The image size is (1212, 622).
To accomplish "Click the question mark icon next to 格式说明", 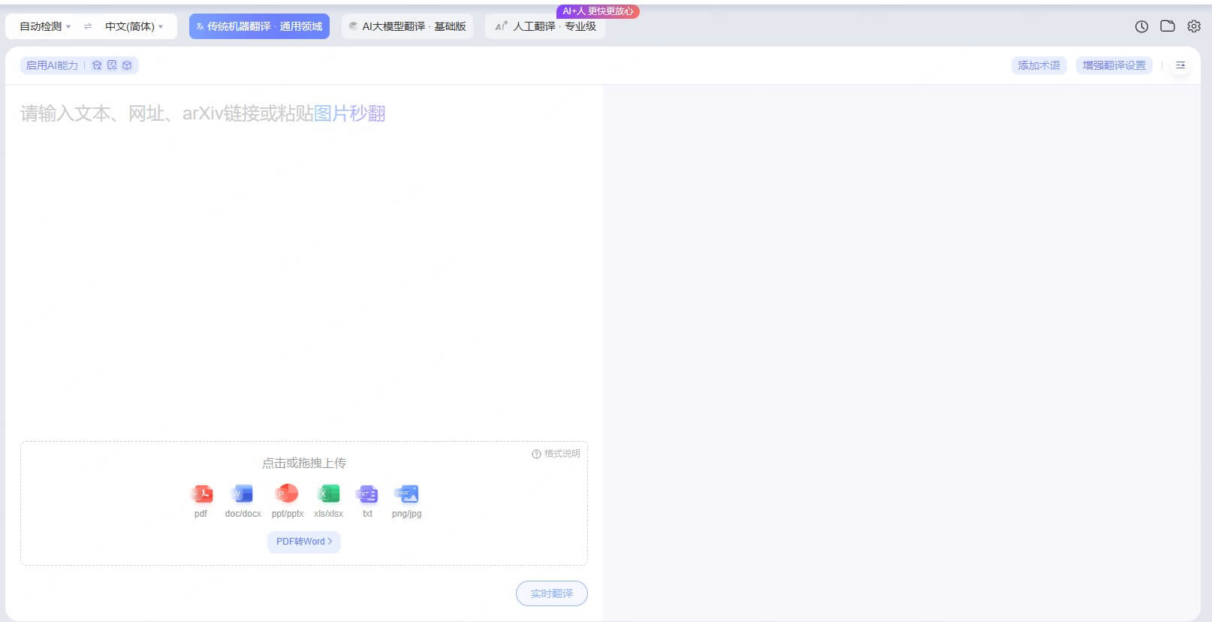I will [x=536, y=454].
